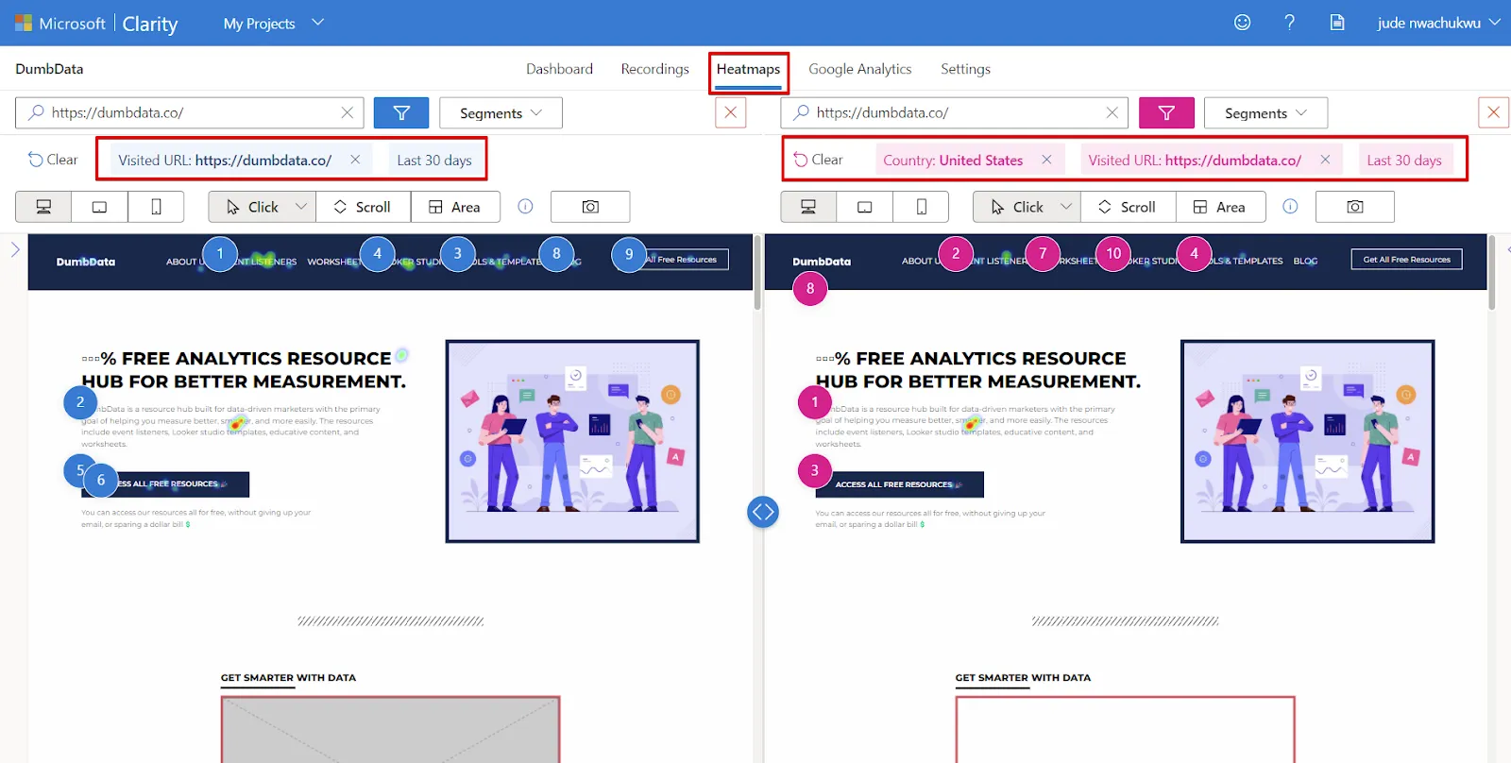1511x763 pixels.
Task: Clear all filters in left pane
Action: 53,160
